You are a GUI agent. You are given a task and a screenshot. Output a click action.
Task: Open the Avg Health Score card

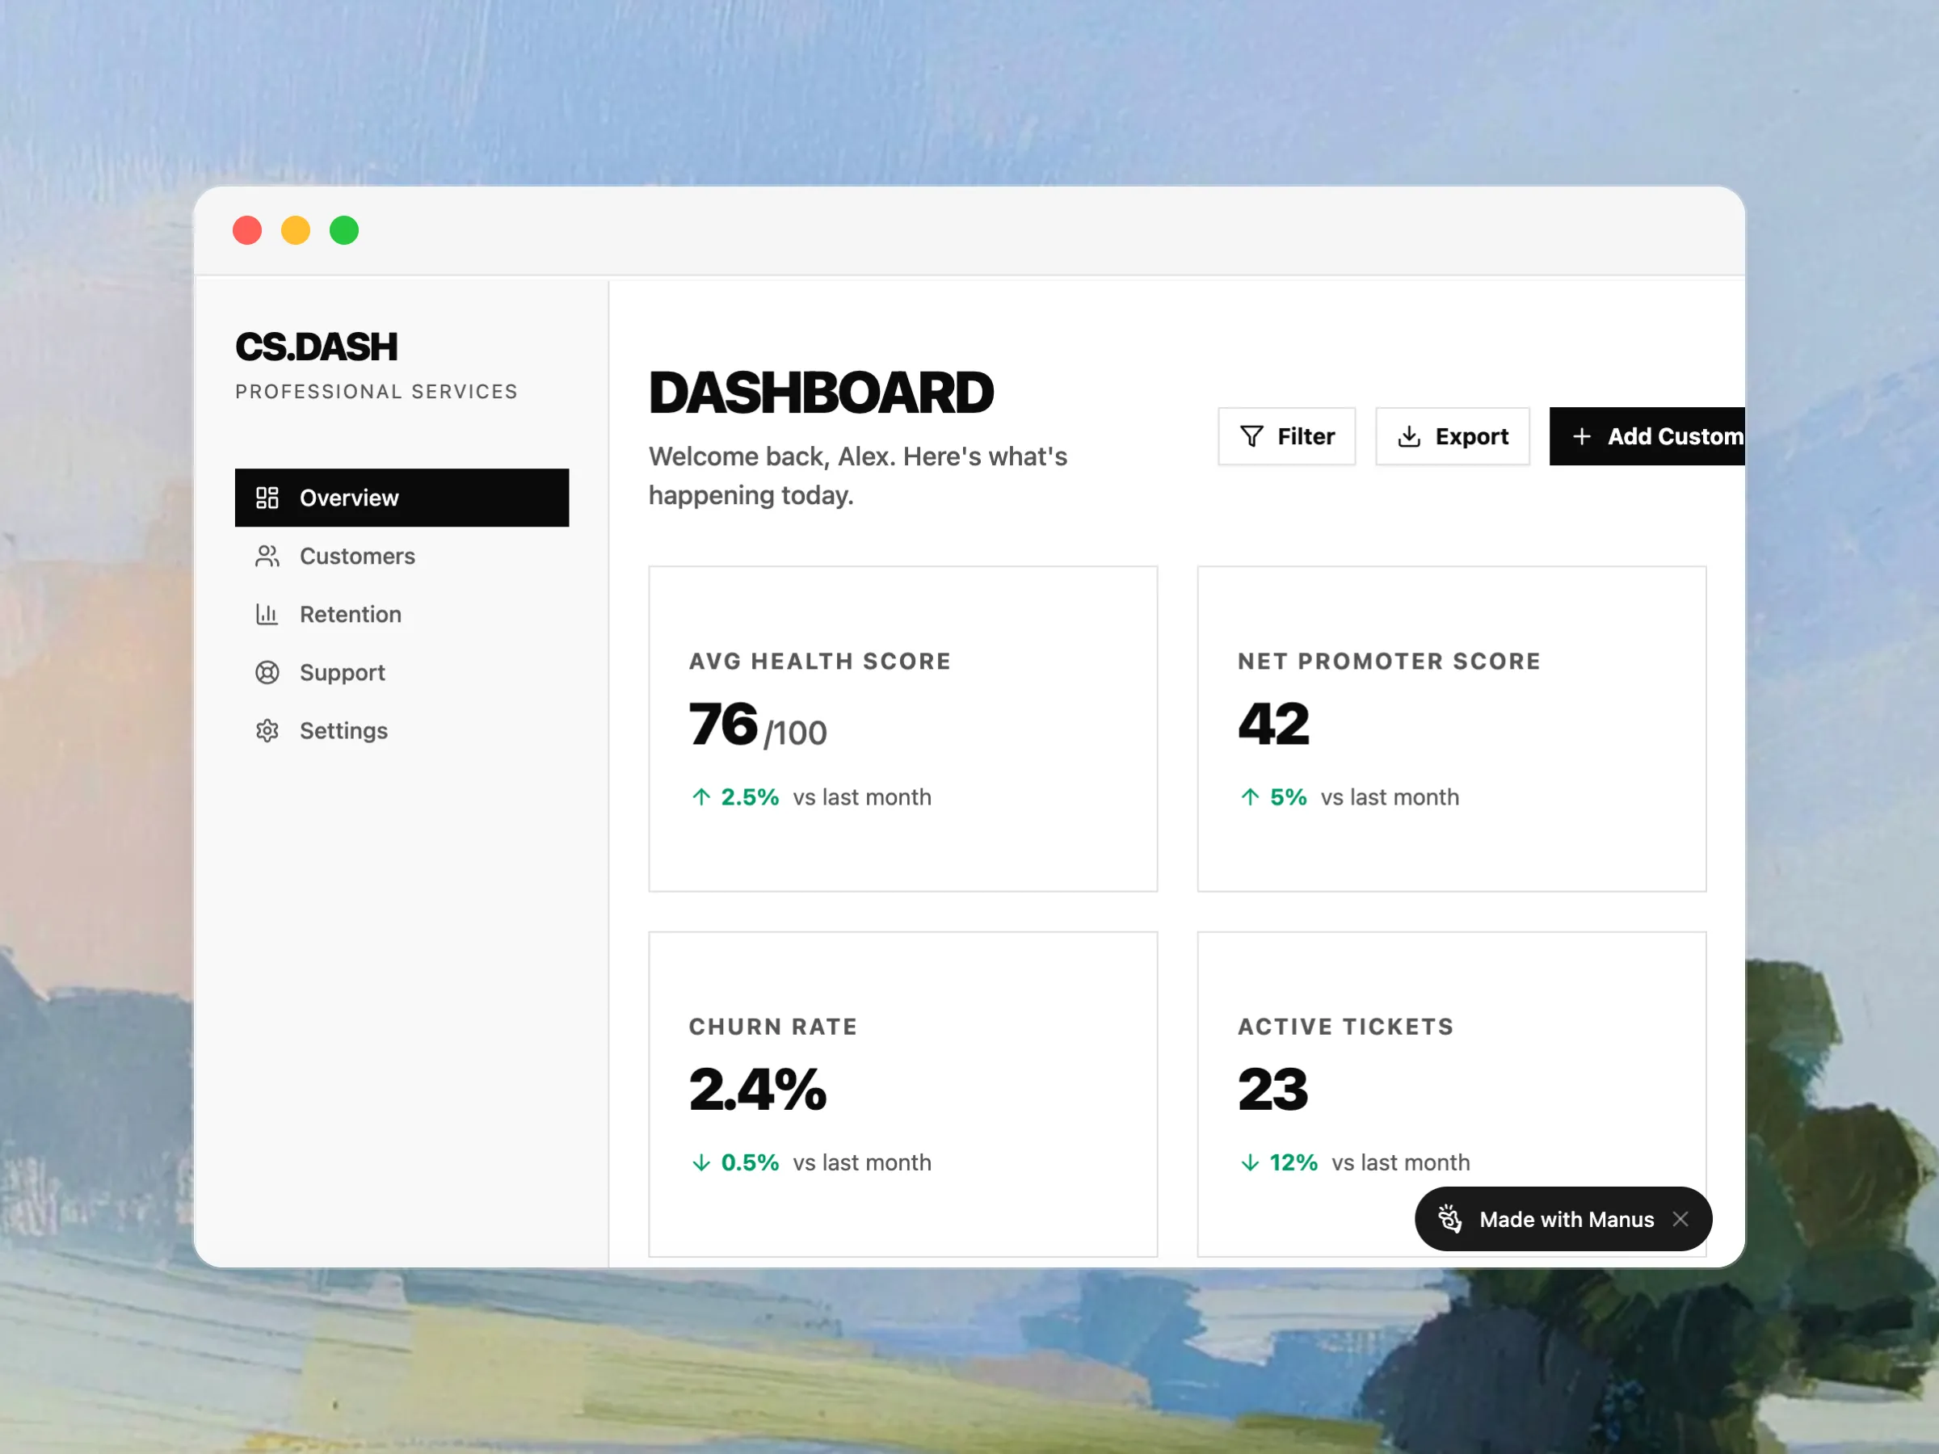point(903,729)
